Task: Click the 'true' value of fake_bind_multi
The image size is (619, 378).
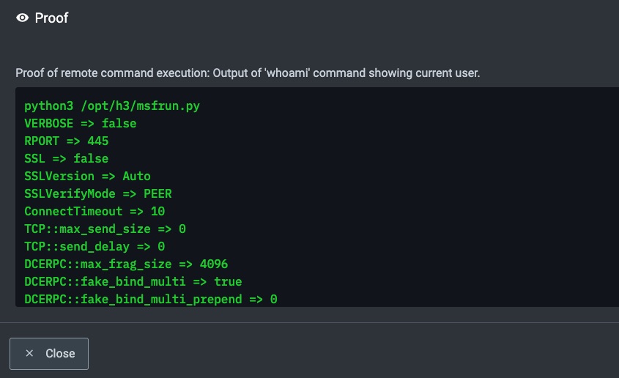Action: pyautogui.click(x=228, y=282)
